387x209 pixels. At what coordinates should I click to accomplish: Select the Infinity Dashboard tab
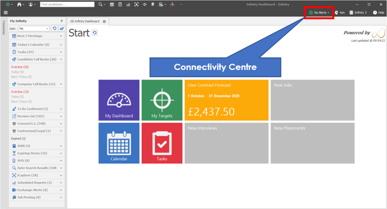85,22
